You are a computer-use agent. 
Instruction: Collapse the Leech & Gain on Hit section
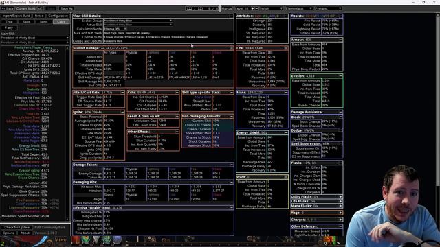[177, 116]
